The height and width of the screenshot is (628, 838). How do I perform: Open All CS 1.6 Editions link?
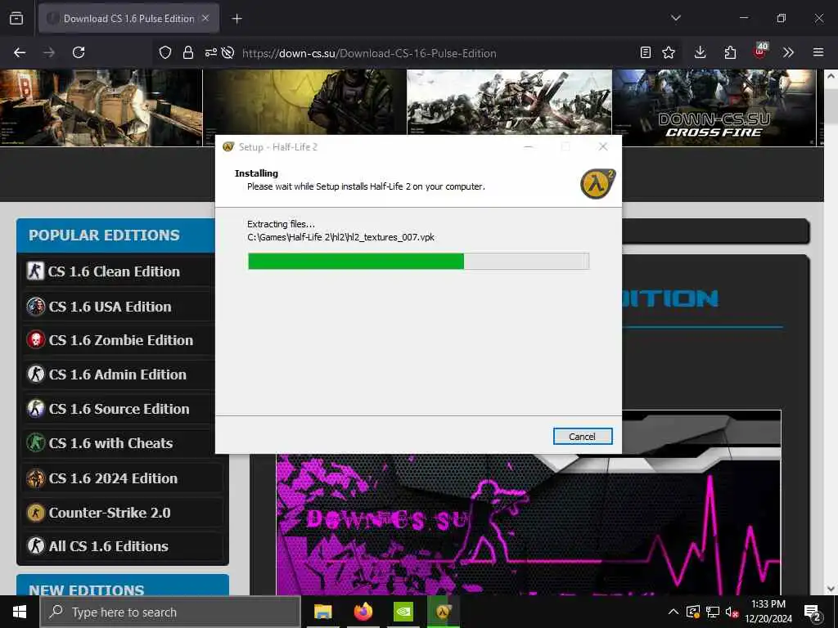[109, 546]
